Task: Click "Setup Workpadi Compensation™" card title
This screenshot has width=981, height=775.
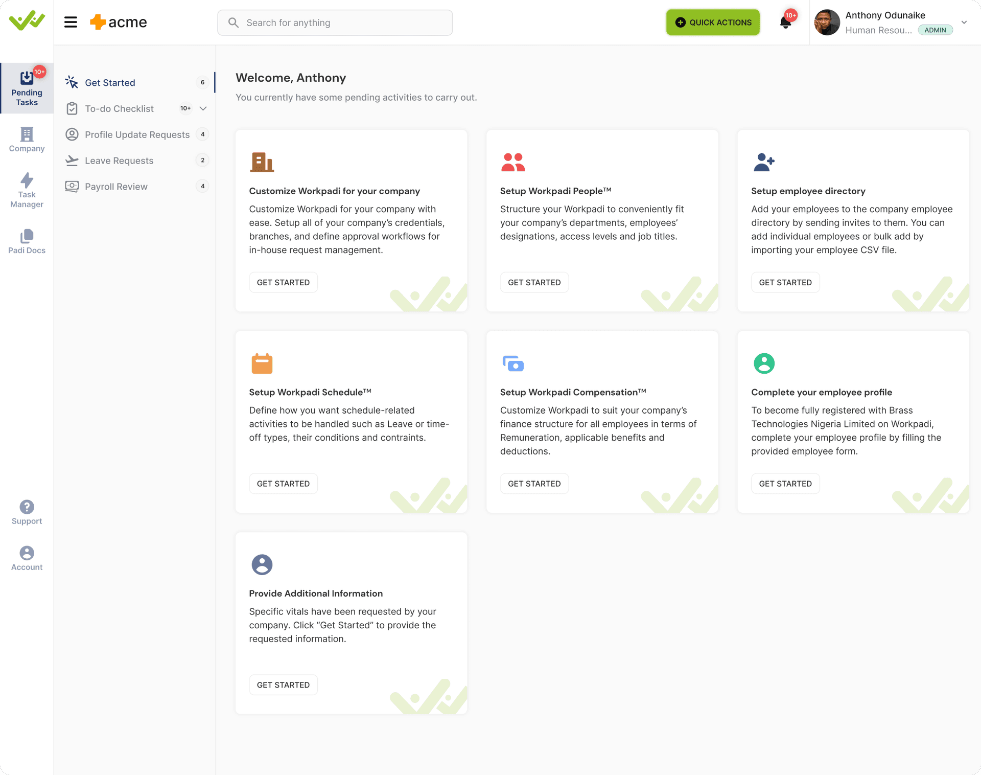Action: pyautogui.click(x=573, y=392)
